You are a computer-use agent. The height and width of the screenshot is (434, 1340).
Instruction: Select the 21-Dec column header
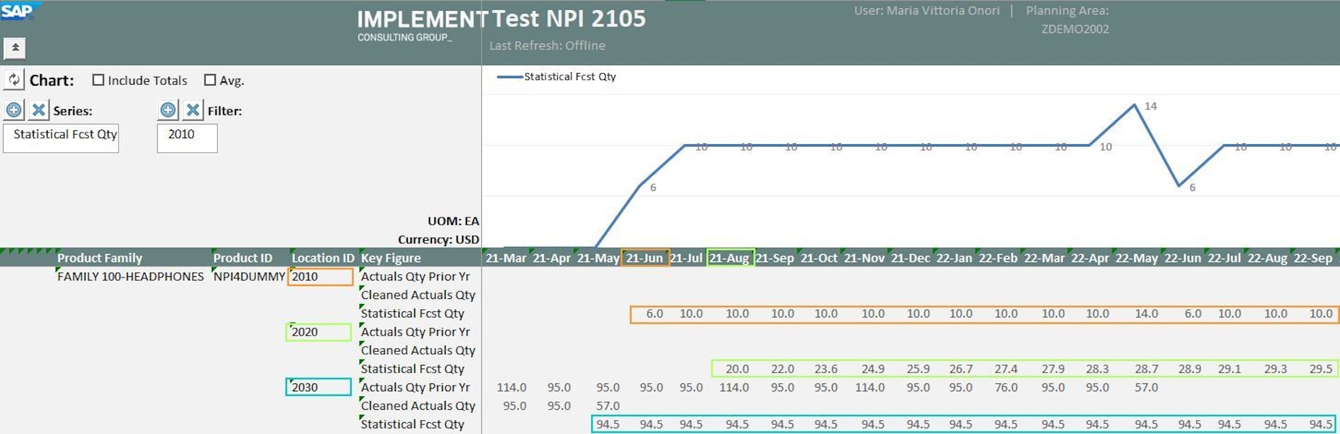pyautogui.click(x=910, y=258)
